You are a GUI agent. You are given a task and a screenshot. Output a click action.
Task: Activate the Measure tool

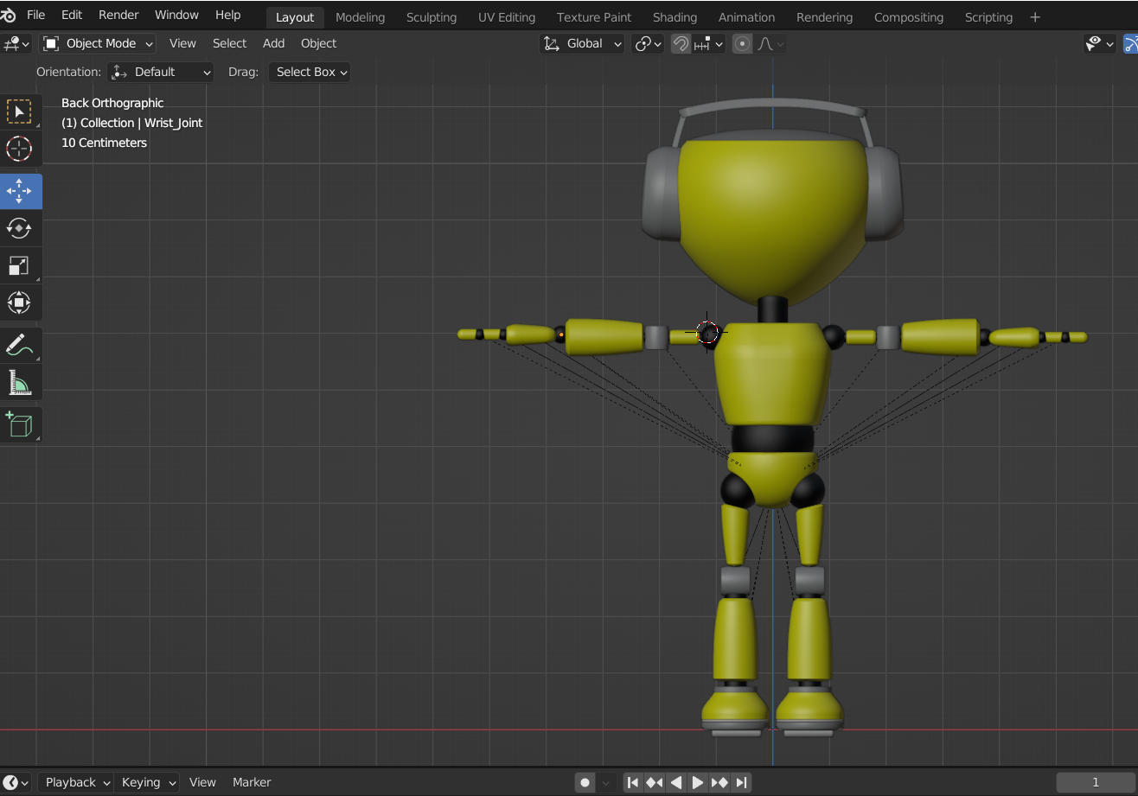(19, 382)
